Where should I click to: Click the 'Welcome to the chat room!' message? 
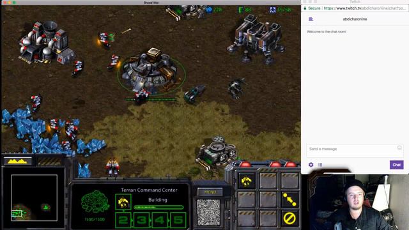pyautogui.click(x=327, y=31)
